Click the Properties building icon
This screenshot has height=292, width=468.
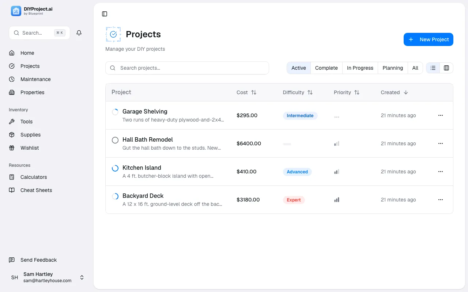coord(12,92)
